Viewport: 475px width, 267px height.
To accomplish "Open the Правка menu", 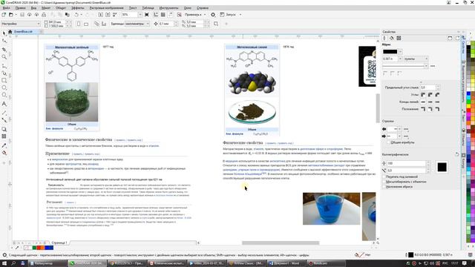I will (x=20, y=8).
